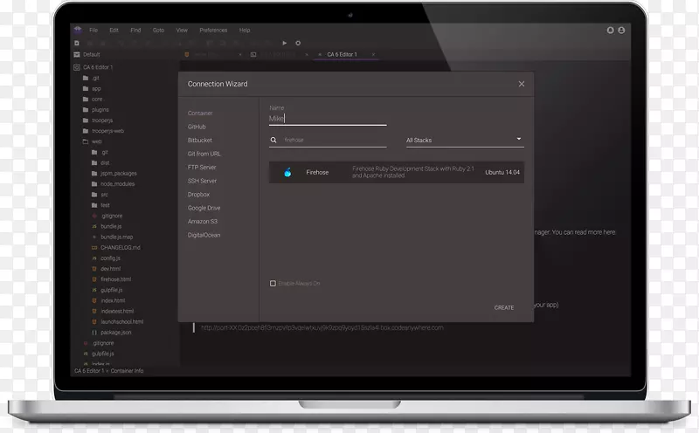Viewport: 699px width, 433px height.
Task: Open the File menu
Action: [x=93, y=31]
